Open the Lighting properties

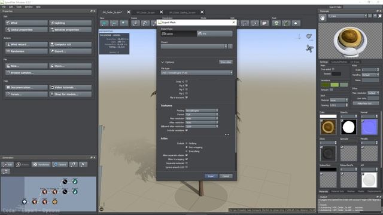tap(71, 23)
